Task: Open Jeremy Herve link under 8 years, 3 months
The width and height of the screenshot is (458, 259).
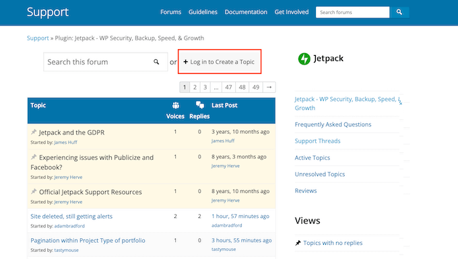Action: point(226,166)
